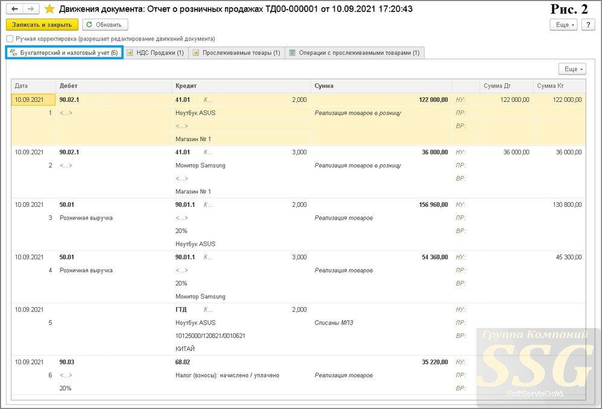Click the Дебет column header
This screenshot has height=409, width=602.
point(113,86)
